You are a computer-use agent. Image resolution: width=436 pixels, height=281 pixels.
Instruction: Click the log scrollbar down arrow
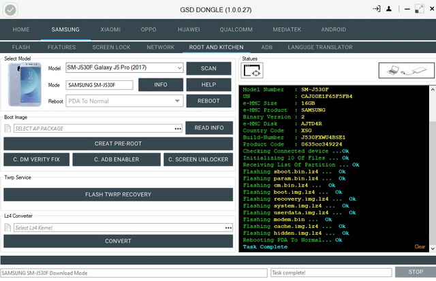[x=433, y=248]
